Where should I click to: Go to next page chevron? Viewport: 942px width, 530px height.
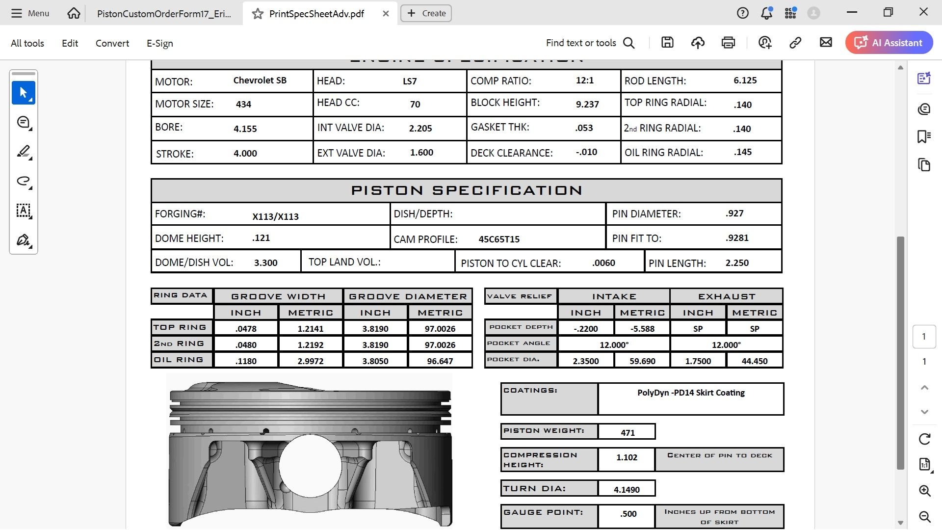pos(924,412)
